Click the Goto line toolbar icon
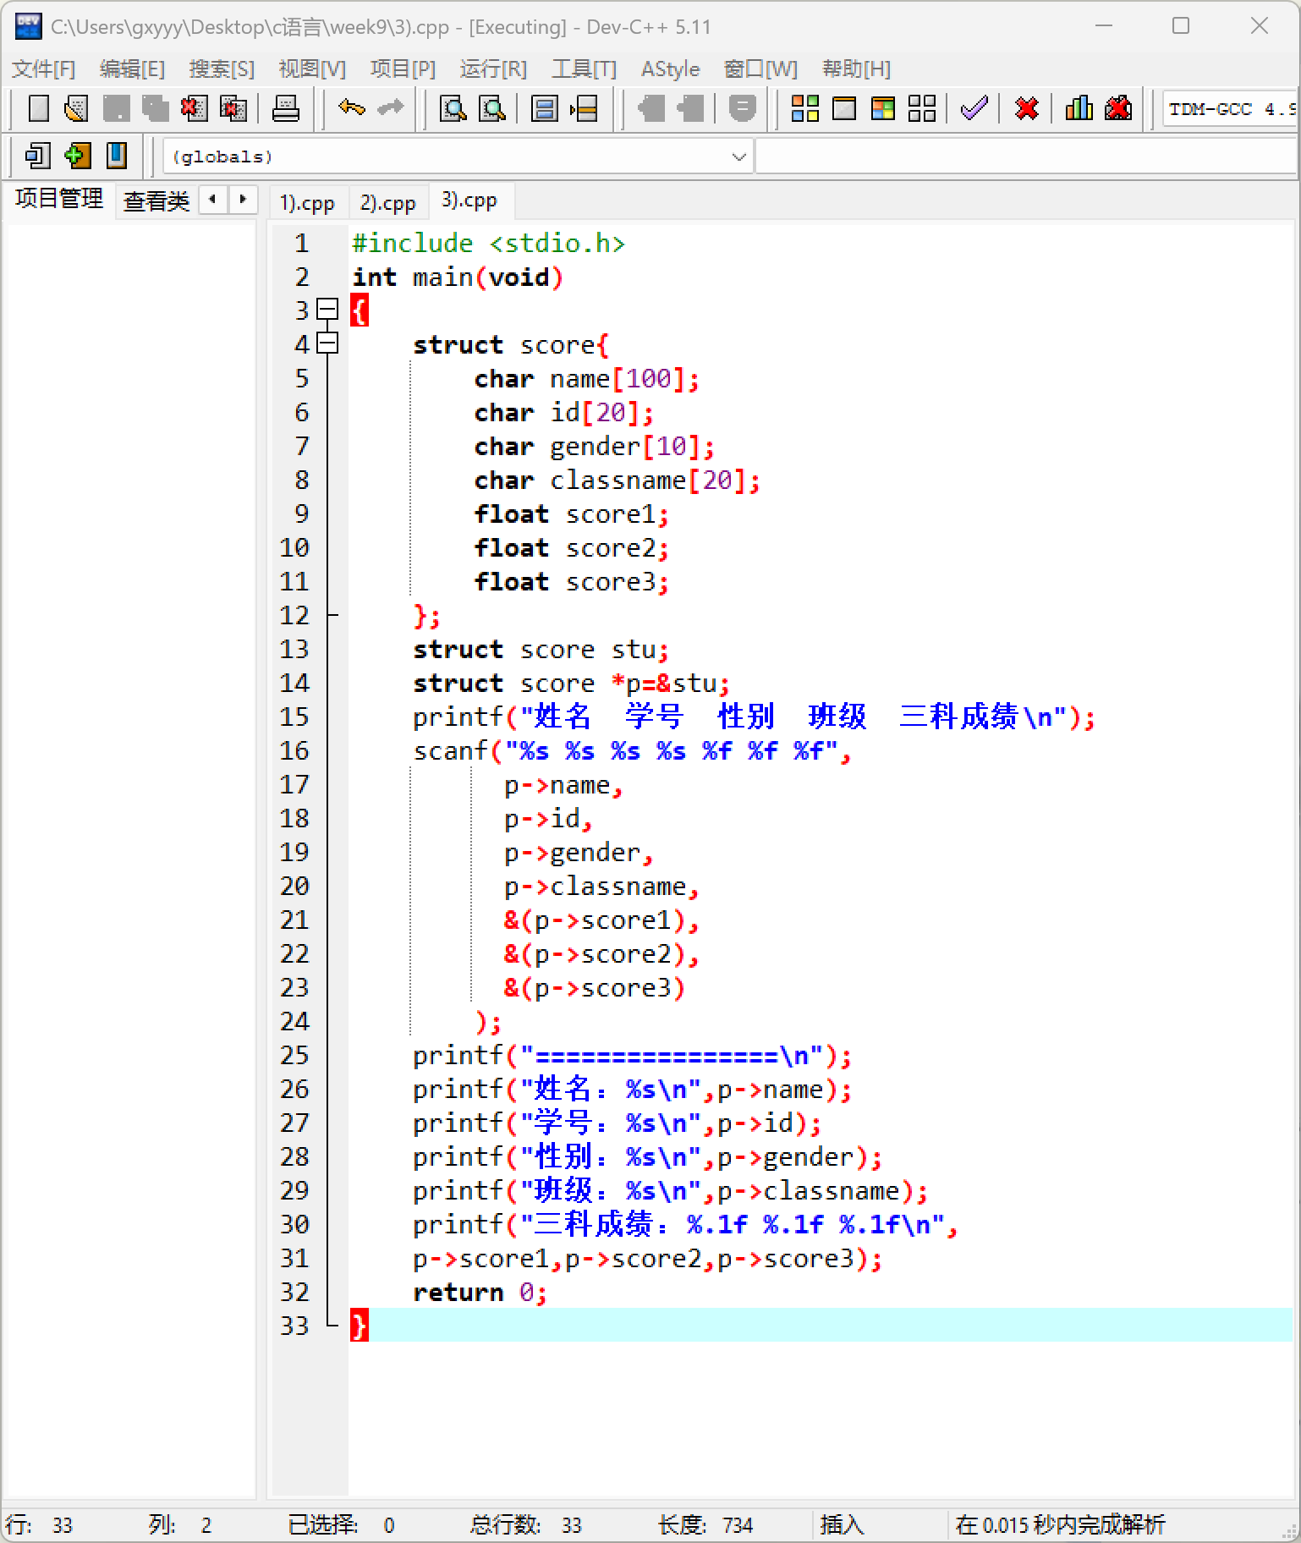 [584, 108]
